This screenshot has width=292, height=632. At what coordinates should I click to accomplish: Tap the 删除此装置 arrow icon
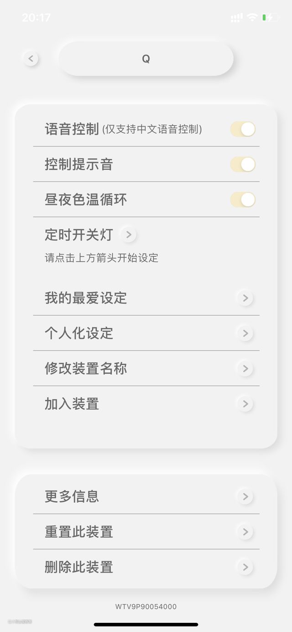[245, 567]
